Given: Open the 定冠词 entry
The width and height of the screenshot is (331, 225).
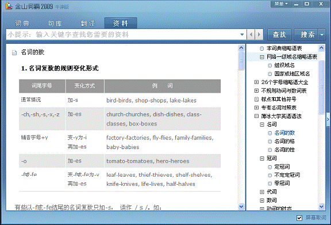Looking at the screenshot, I should (282, 167).
